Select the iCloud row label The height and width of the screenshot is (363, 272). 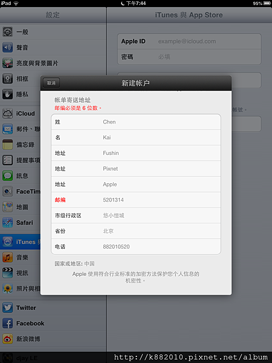coord(25,114)
